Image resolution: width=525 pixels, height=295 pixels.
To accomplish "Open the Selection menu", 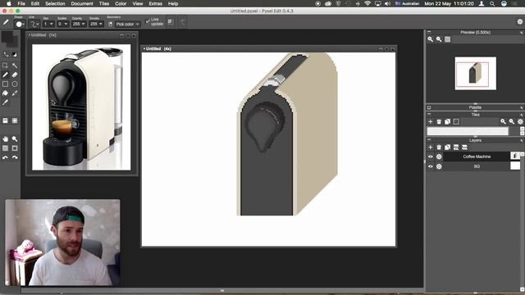I will click(x=55, y=3).
